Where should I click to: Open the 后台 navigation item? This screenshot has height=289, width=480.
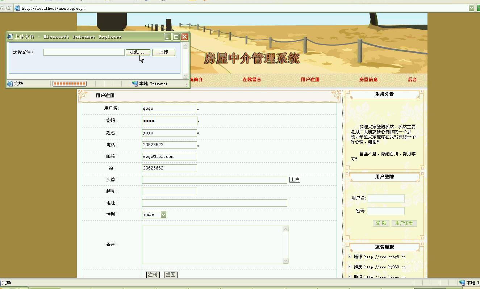[x=412, y=80]
